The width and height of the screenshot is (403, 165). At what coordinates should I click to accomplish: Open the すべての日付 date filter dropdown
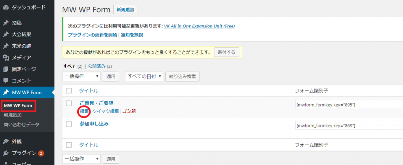click(144, 76)
